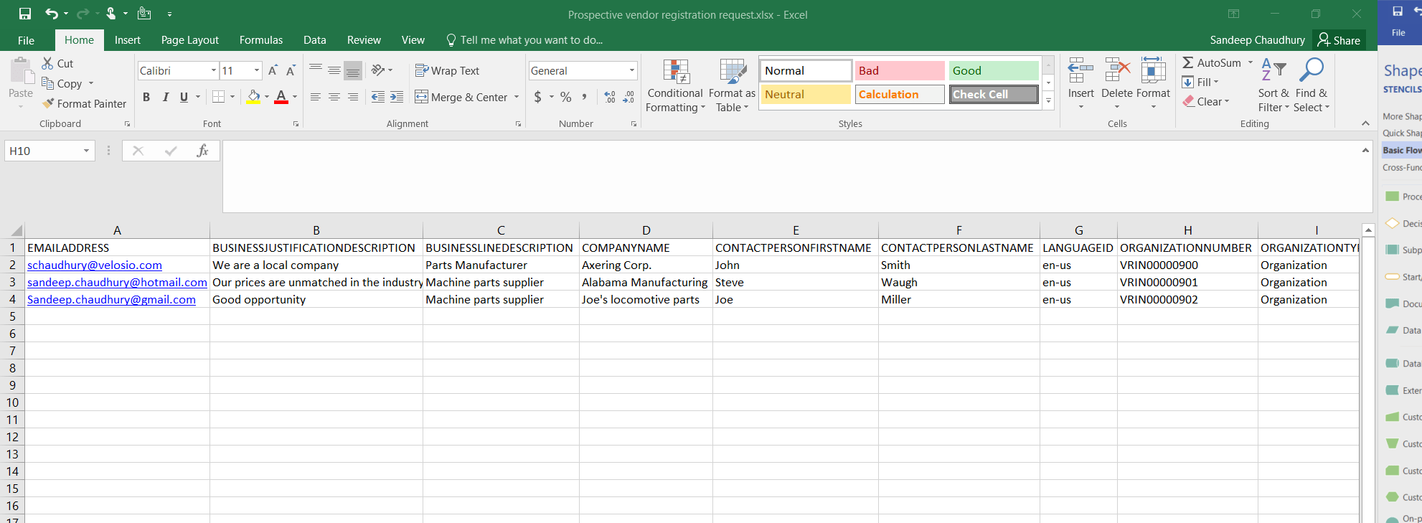Screen dimensions: 1422x523
Task: Decrease font size with the small A
Action: [291, 70]
